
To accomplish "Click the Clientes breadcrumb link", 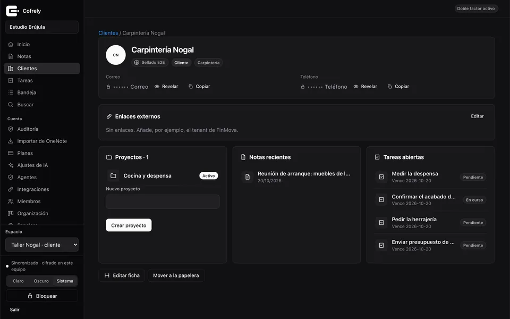I will 108,33.
